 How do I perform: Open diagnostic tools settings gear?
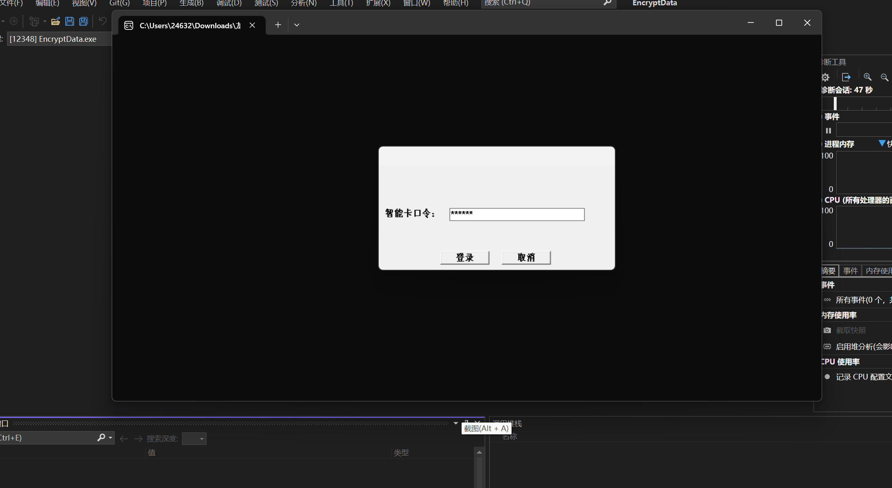(x=826, y=77)
